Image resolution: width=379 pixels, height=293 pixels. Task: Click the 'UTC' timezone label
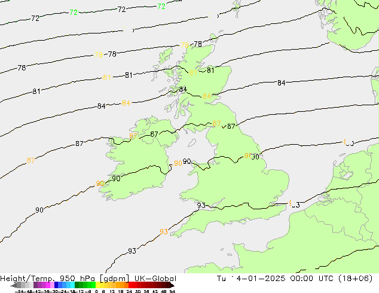326,279
